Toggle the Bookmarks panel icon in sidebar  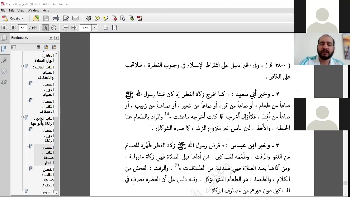coord(4,49)
